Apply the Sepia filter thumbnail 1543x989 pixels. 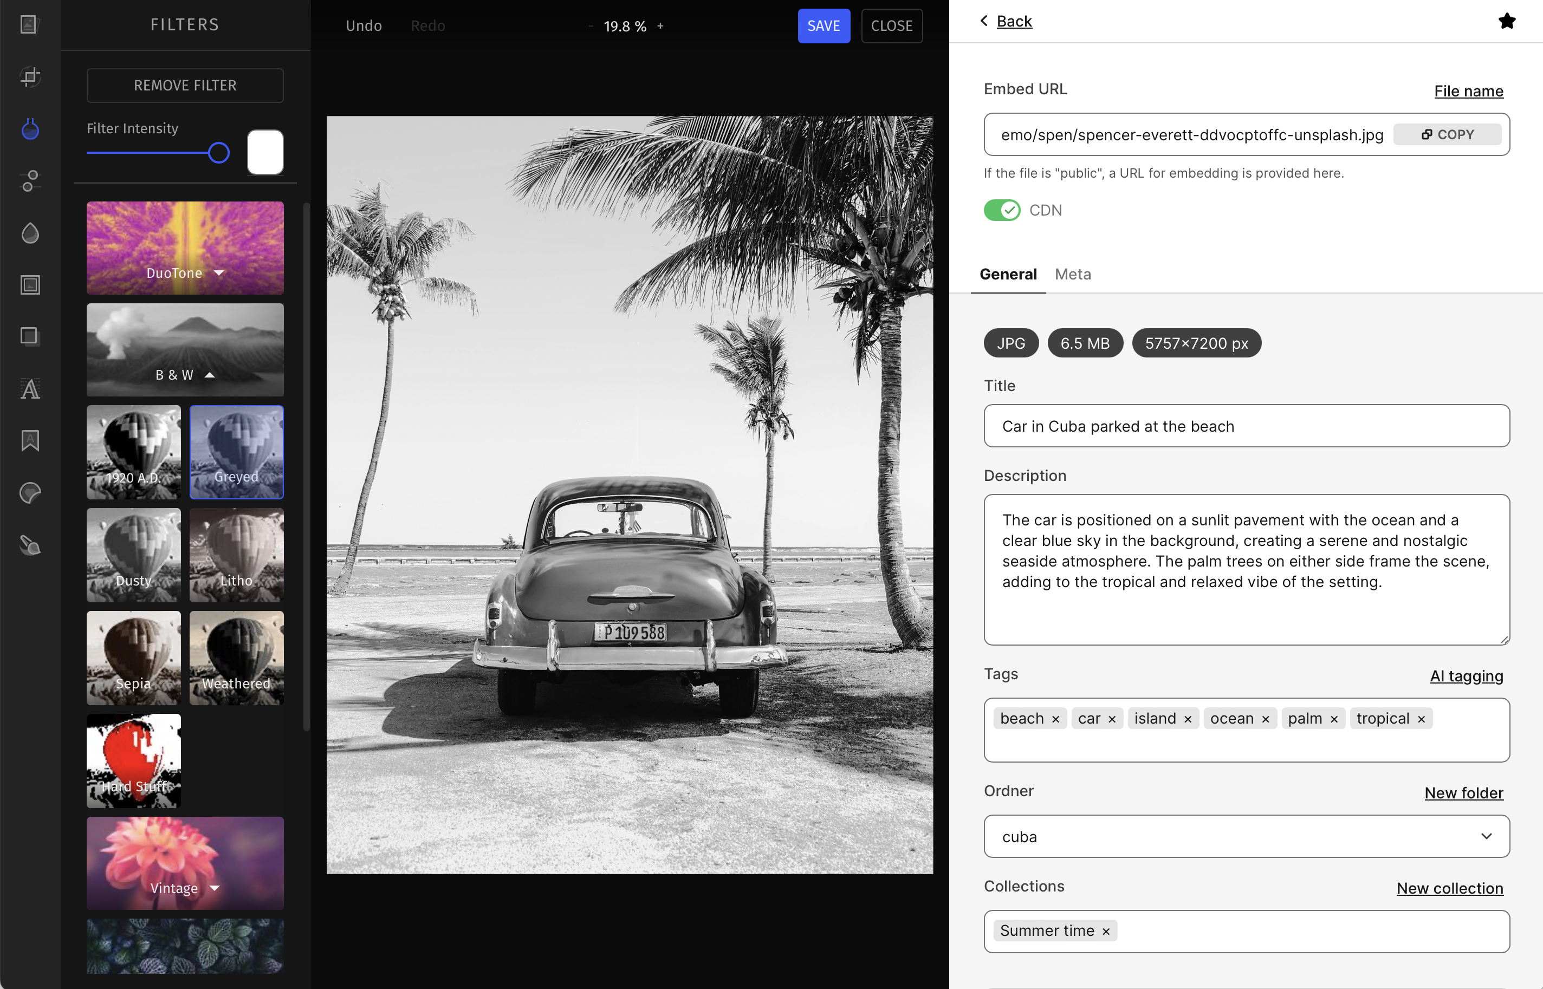pyautogui.click(x=134, y=658)
